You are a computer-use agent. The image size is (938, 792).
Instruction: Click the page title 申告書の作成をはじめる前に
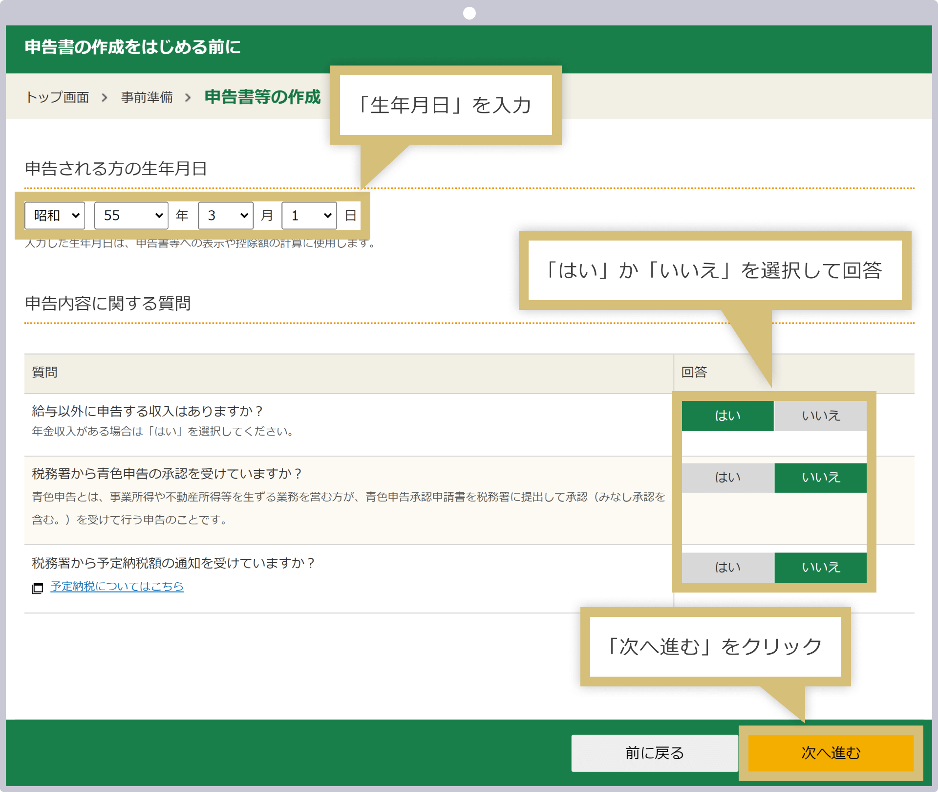click(x=133, y=47)
